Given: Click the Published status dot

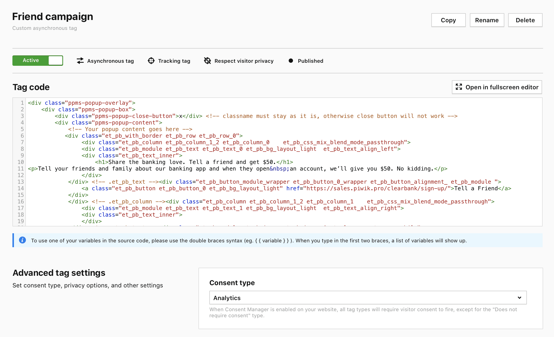Looking at the screenshot, I should point(291,61).
